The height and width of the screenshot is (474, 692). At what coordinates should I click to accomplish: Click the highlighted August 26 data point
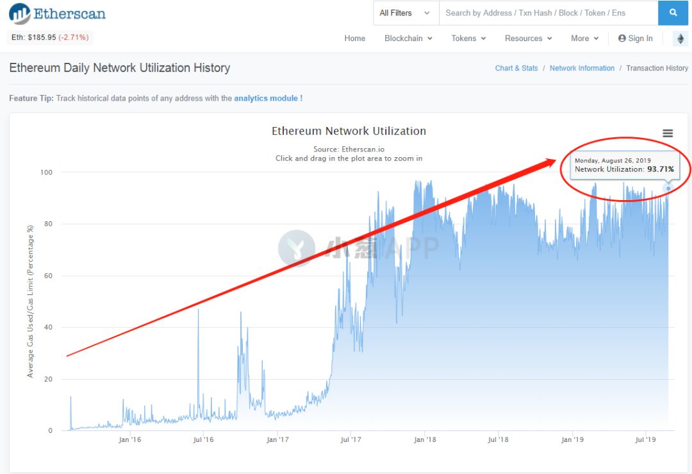(x=668, y=189)
